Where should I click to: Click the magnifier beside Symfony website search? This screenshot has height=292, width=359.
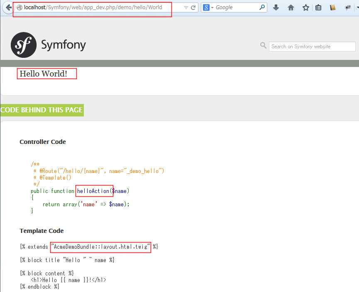(263, 45)
